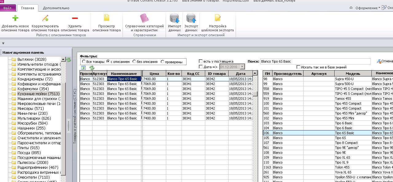The image size is (393, 182).
Task: Open Плиты (915) category
Action: pos(29,148)
